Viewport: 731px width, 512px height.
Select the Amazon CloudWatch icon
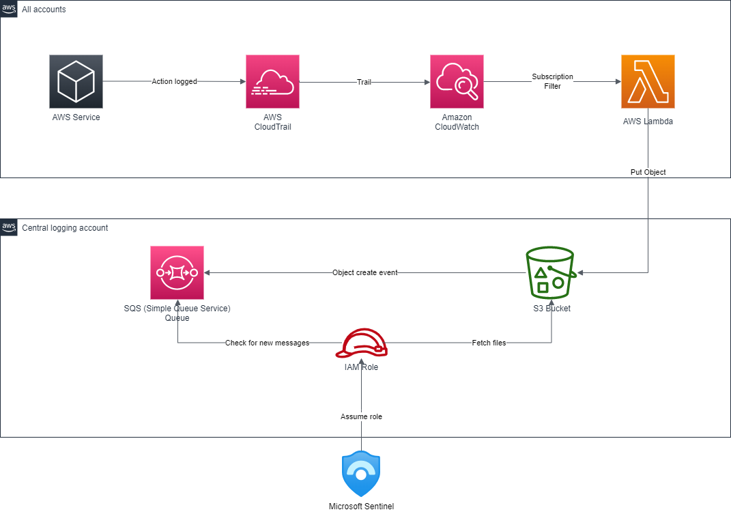(x=457, y=81)
